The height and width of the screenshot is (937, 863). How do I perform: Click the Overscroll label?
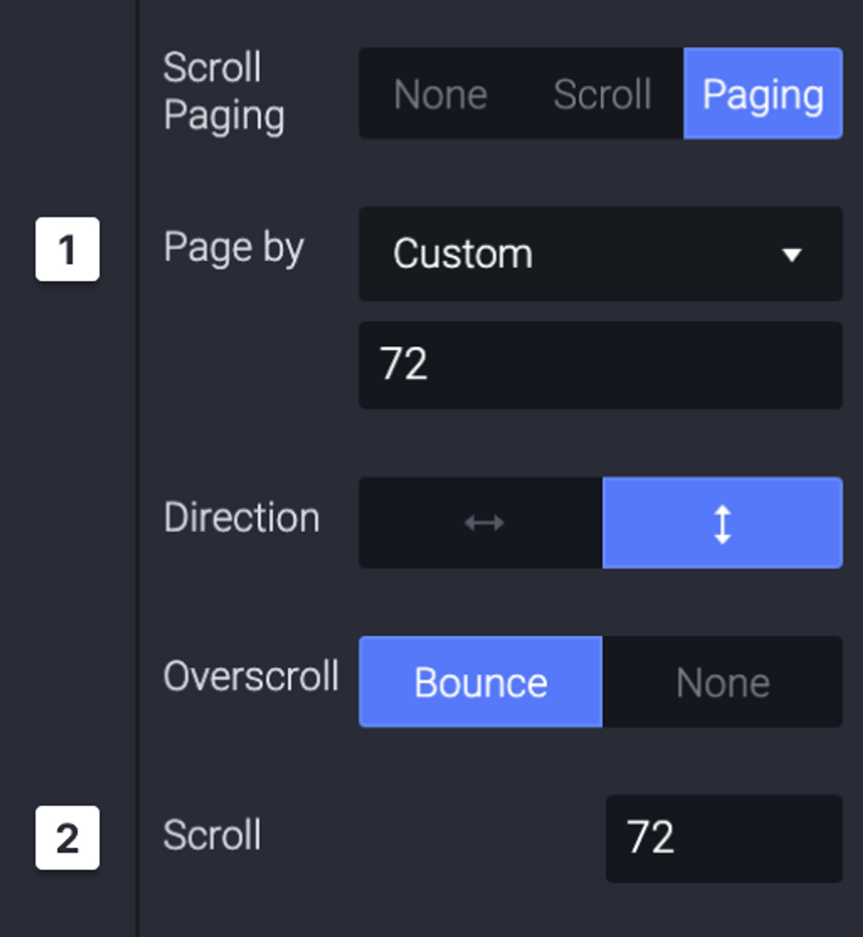[x=251, y=676]
